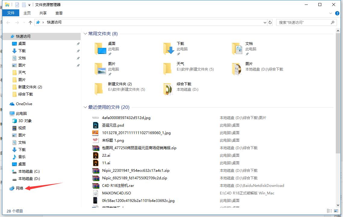Screen dimensions: 343x217
Task: Open the 文件 menu
Action: (x=11, y=13)
